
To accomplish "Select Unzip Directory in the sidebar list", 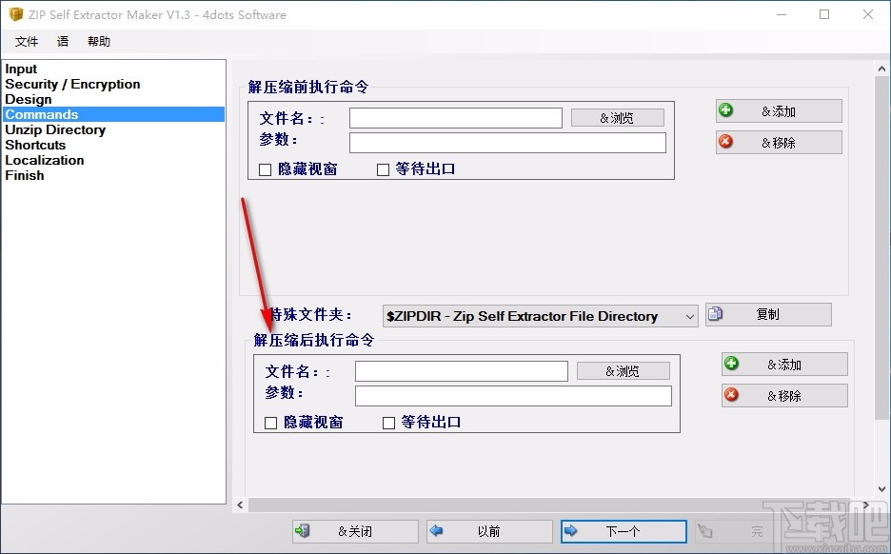I will coord(55,129).
